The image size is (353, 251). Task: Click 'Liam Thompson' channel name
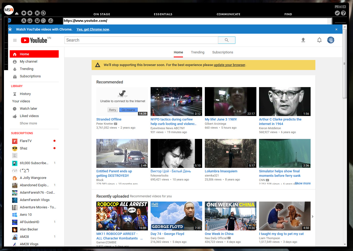coord(270,238)
